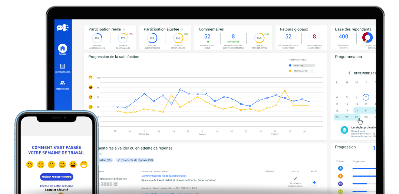Click the graduation cap theme icon

coord(340,168)
